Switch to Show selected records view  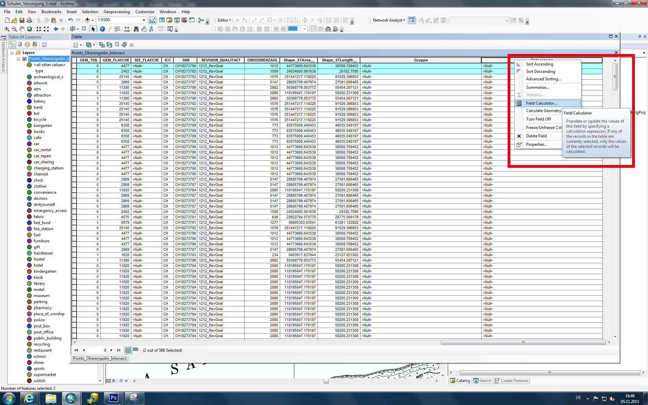pyautogui.click(x=136, y=350)
